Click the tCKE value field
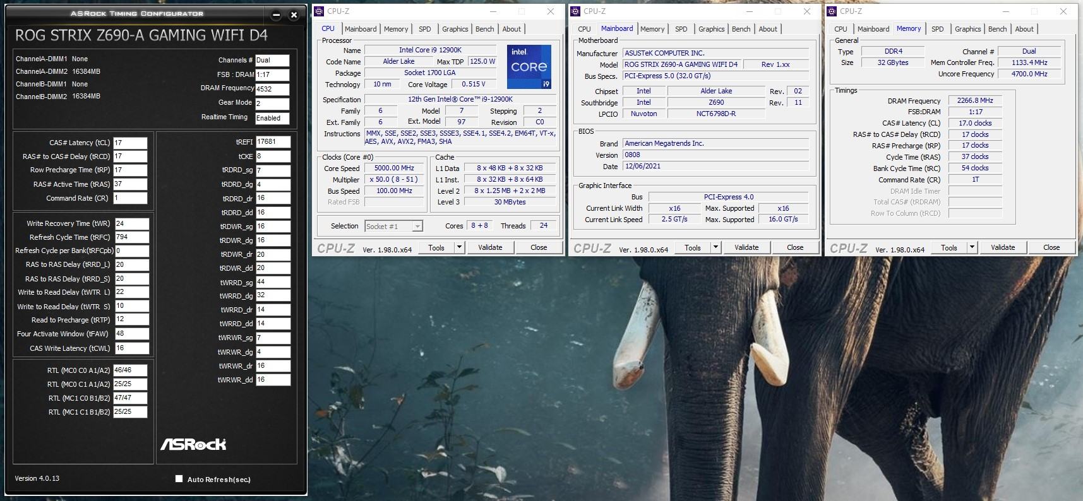The image size is (1083, 501). [273, 156]
